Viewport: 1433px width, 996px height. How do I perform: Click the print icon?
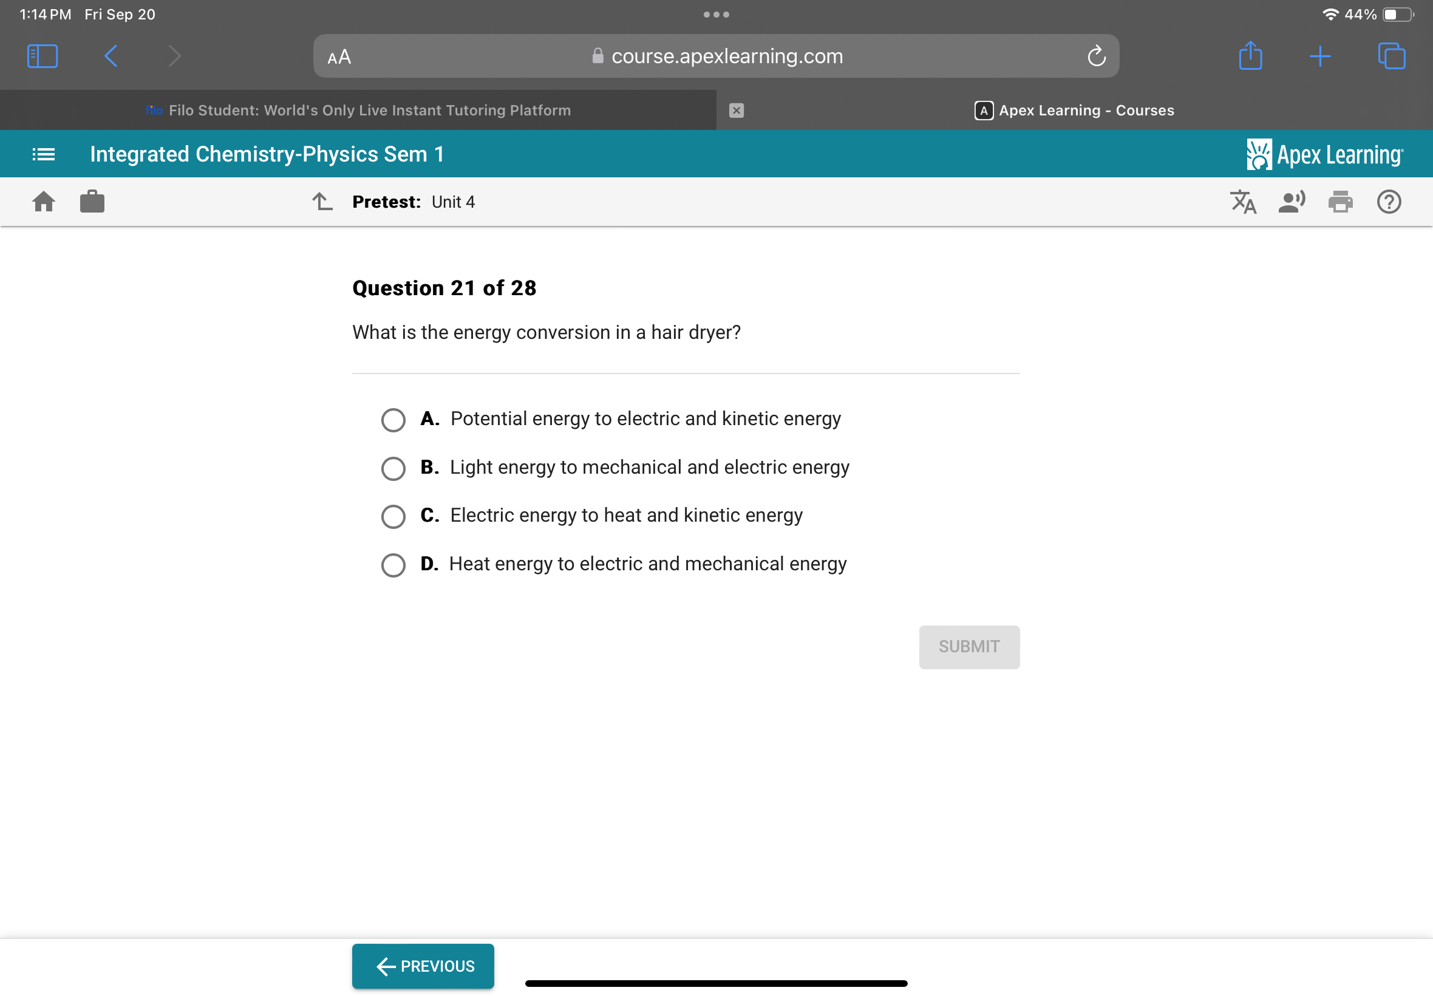1341,202
